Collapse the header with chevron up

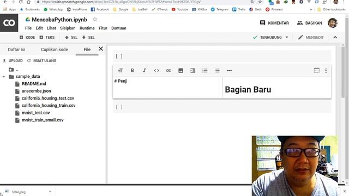[335, 38]
